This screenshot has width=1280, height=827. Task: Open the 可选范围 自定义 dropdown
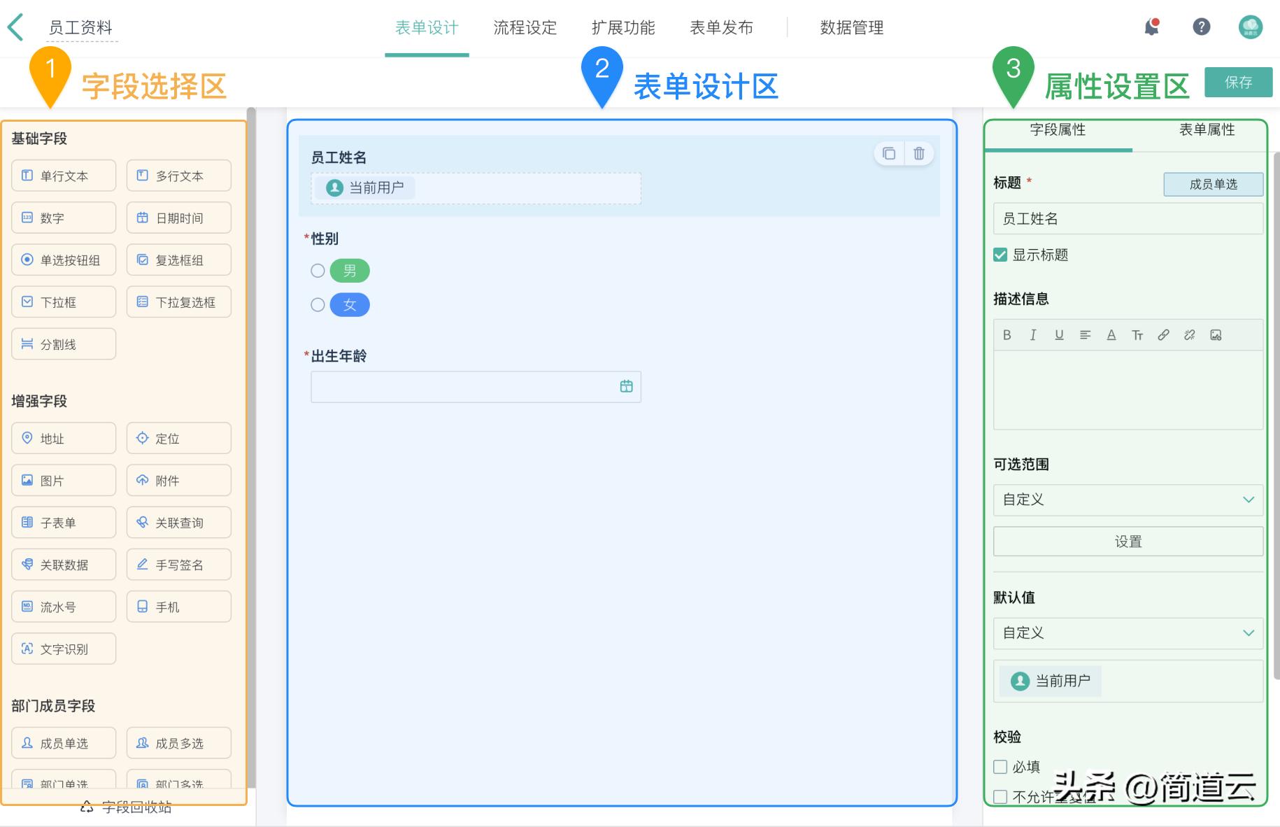(1127, 500)
